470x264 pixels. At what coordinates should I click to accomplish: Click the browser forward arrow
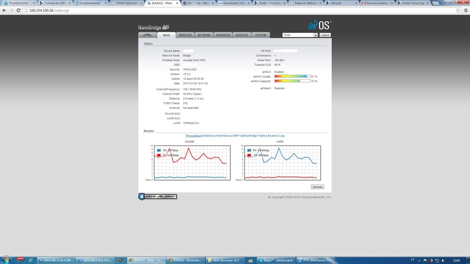click(x=11, y=10)
